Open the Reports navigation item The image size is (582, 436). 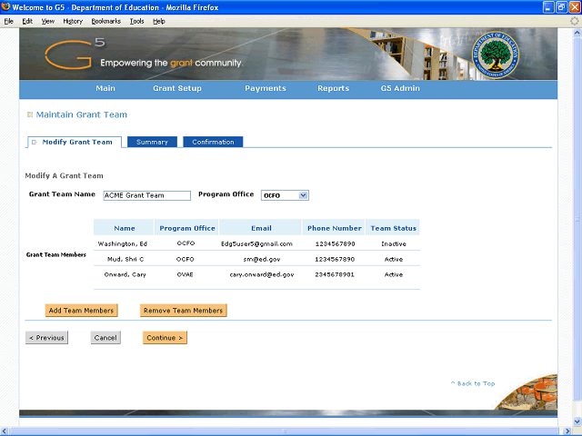click(334, 88)
